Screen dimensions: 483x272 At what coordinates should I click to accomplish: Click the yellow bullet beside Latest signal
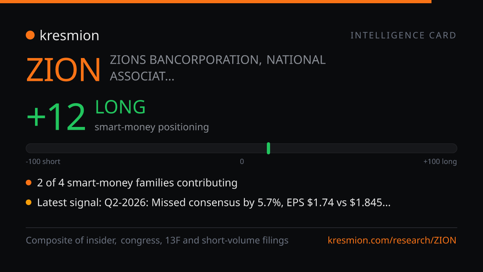pos(29,203)
